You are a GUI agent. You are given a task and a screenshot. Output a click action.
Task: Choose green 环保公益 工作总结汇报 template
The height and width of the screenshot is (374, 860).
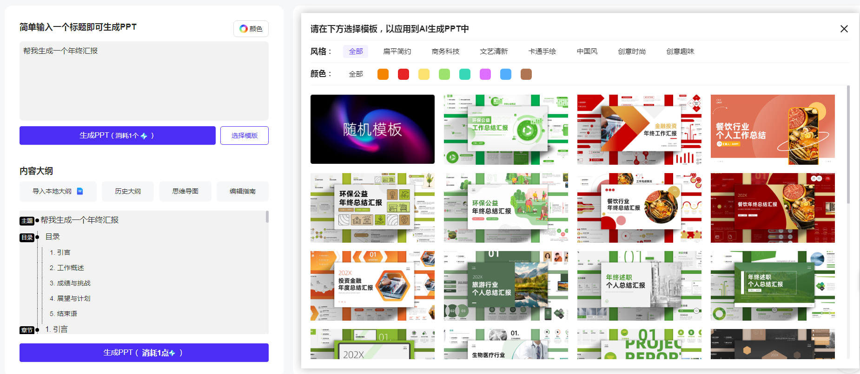click(x=506, y=129)
